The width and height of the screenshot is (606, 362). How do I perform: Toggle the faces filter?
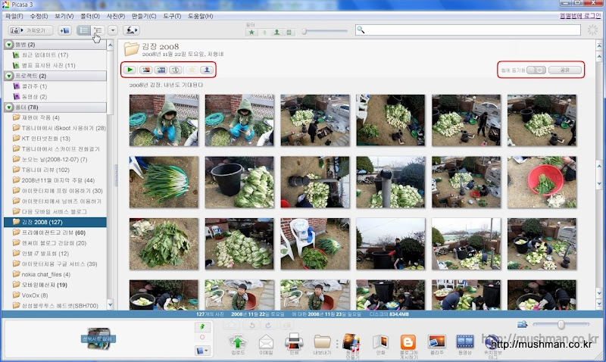coord(276,33)
